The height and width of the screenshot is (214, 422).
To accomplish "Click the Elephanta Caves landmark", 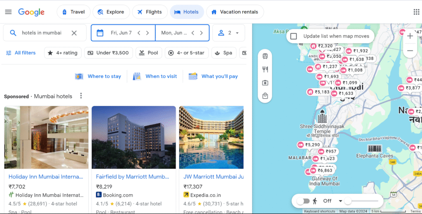I will tap(375, 152).
